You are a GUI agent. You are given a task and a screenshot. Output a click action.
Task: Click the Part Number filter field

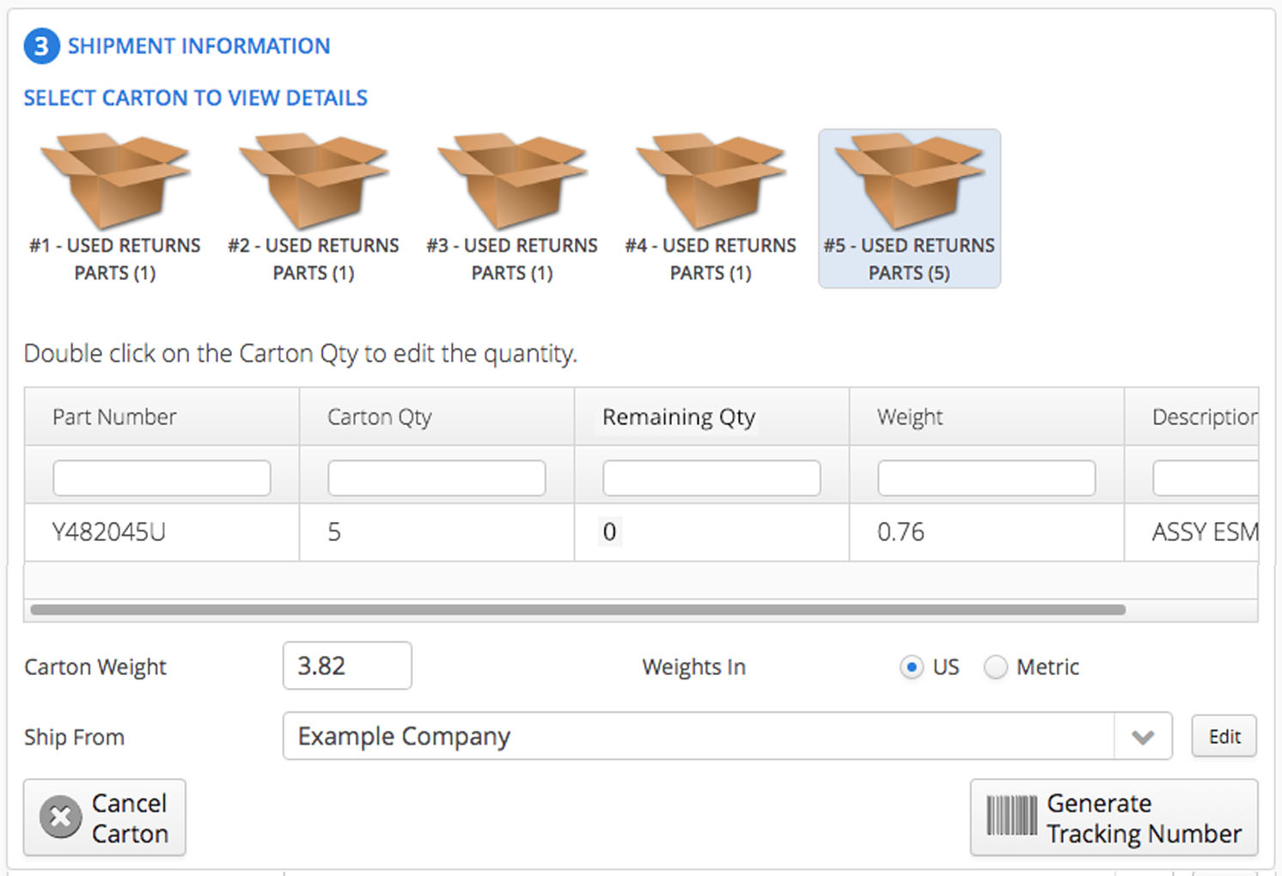coord(162,478)
